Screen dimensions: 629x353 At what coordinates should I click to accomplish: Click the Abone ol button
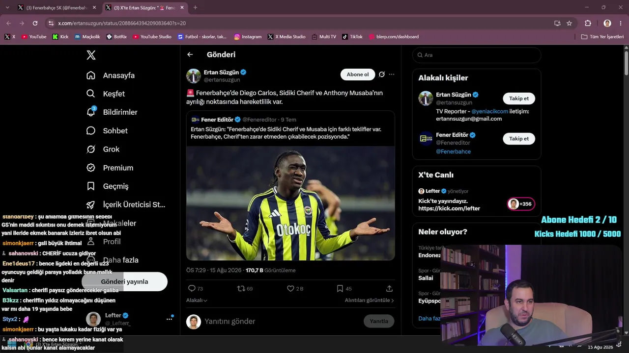[358, 75]
